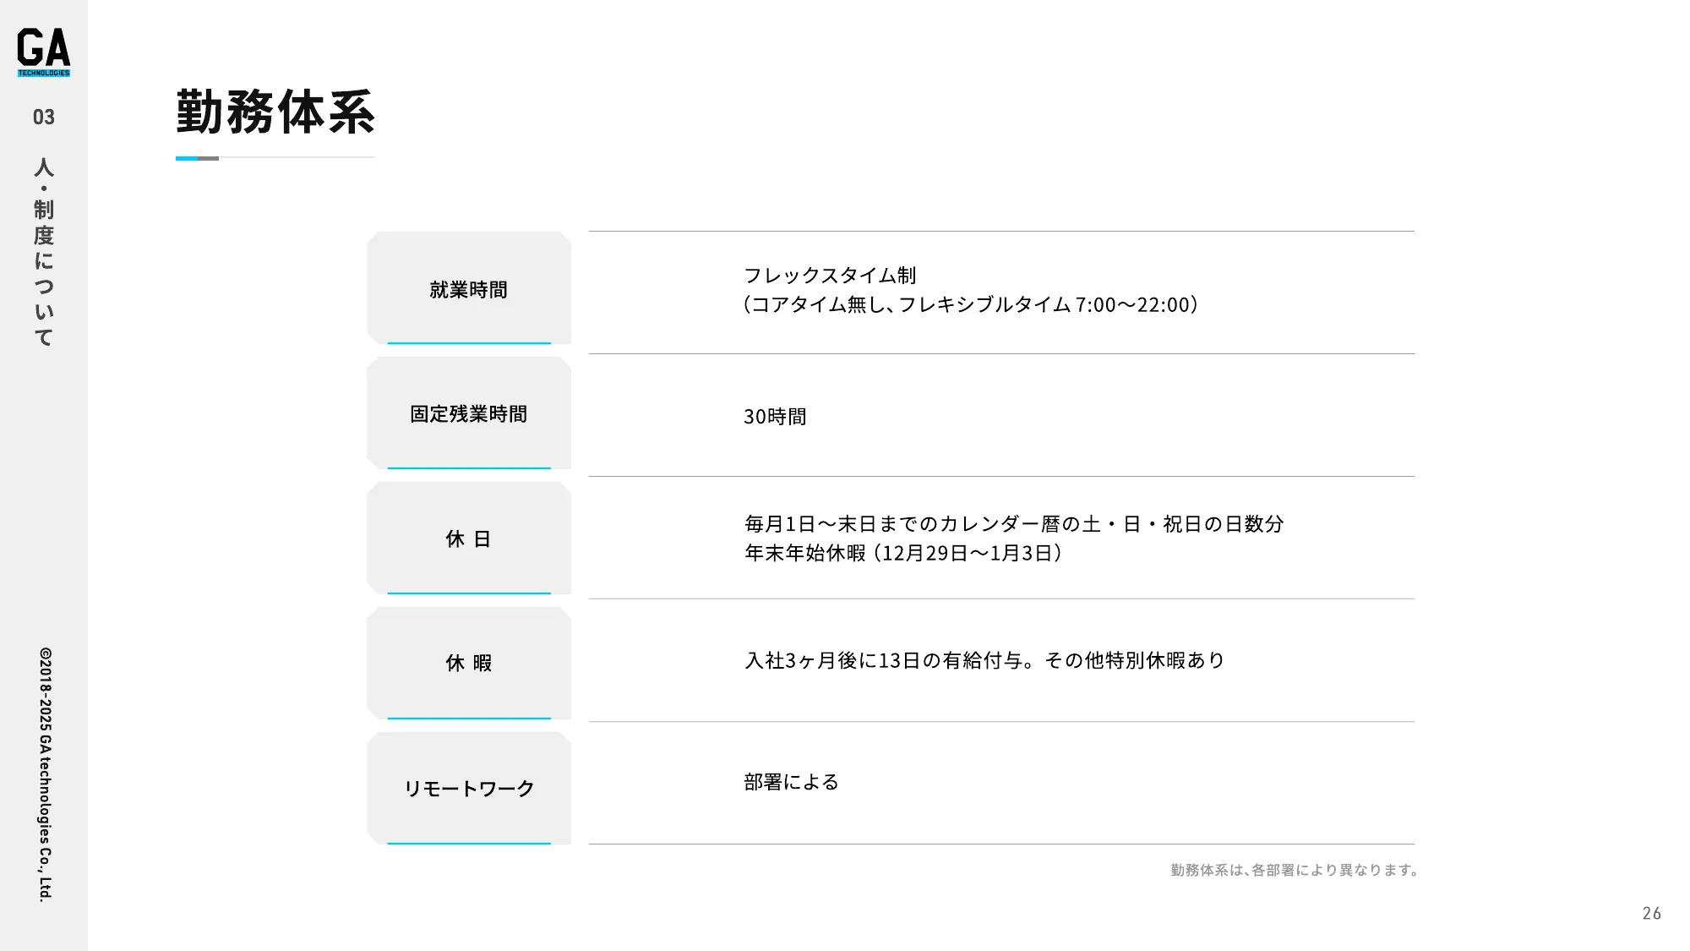Click the 30時間 overtime value
The width and height of the screenshot is (1690, 951).
point(775,417)
